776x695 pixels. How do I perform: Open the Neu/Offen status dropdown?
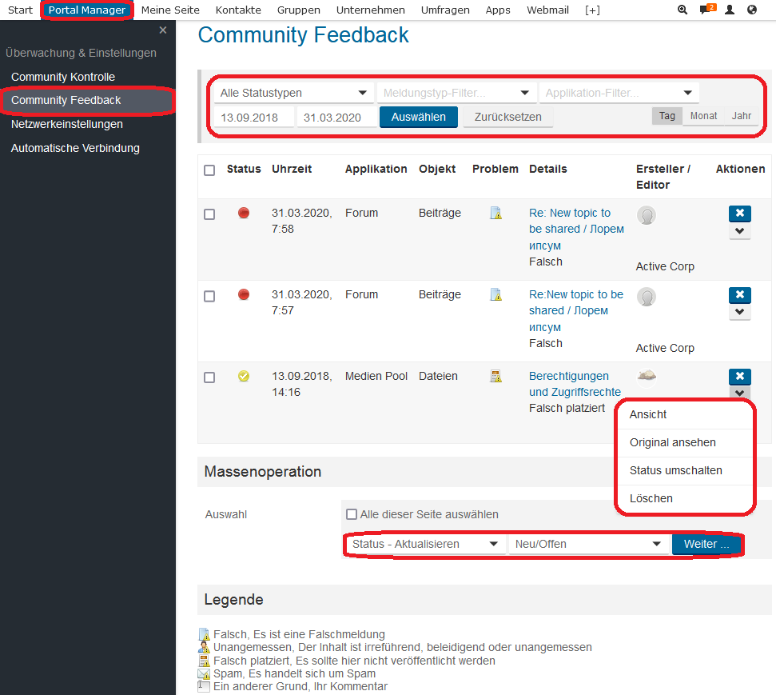[588, 544]
